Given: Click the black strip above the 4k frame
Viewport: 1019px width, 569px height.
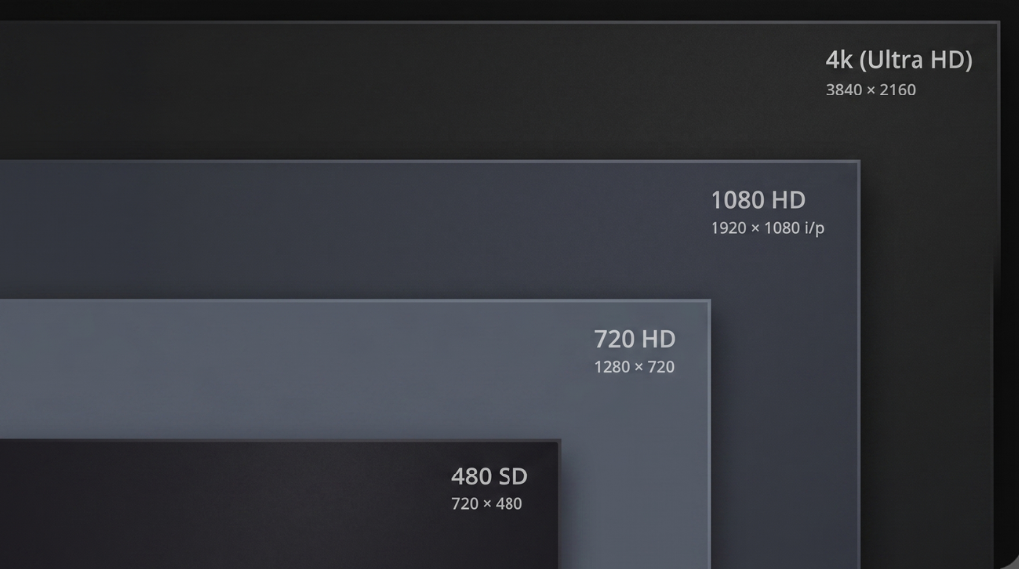Looking at the screenshot, I should [509, 9].
